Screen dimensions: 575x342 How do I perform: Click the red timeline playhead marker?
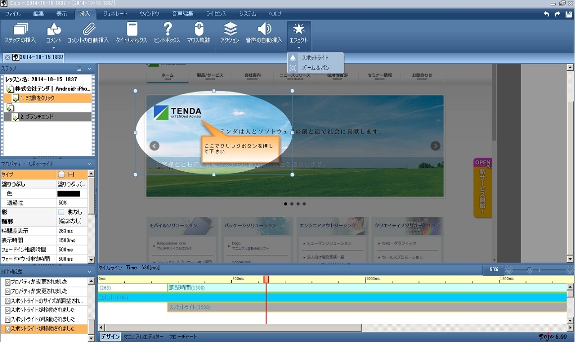pyautogui.click(x=266, y=279)
